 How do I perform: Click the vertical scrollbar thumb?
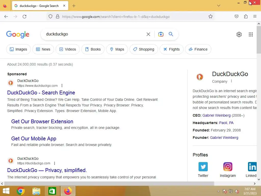point(259,40)
